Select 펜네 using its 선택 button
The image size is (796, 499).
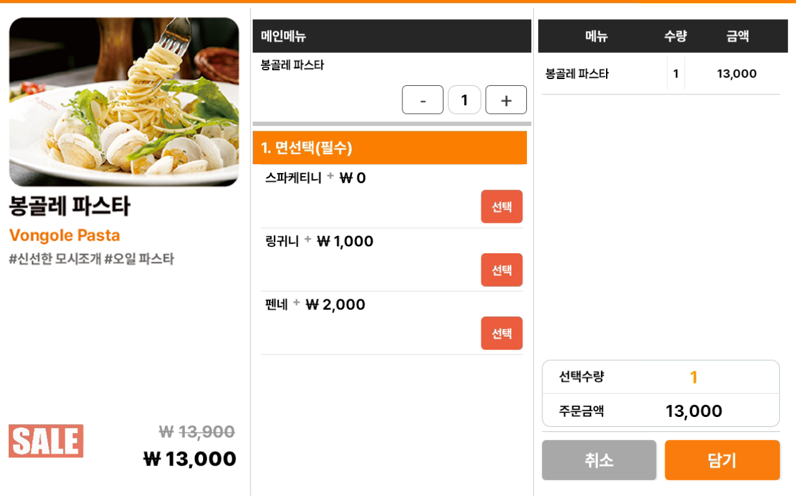[501, 333]
